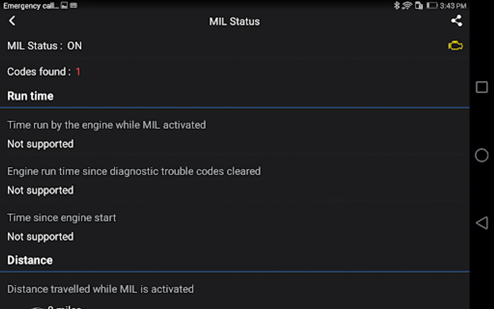Tap the Emergency call status text
This screenshot has height=309, width=494.
tap(31, 6)
